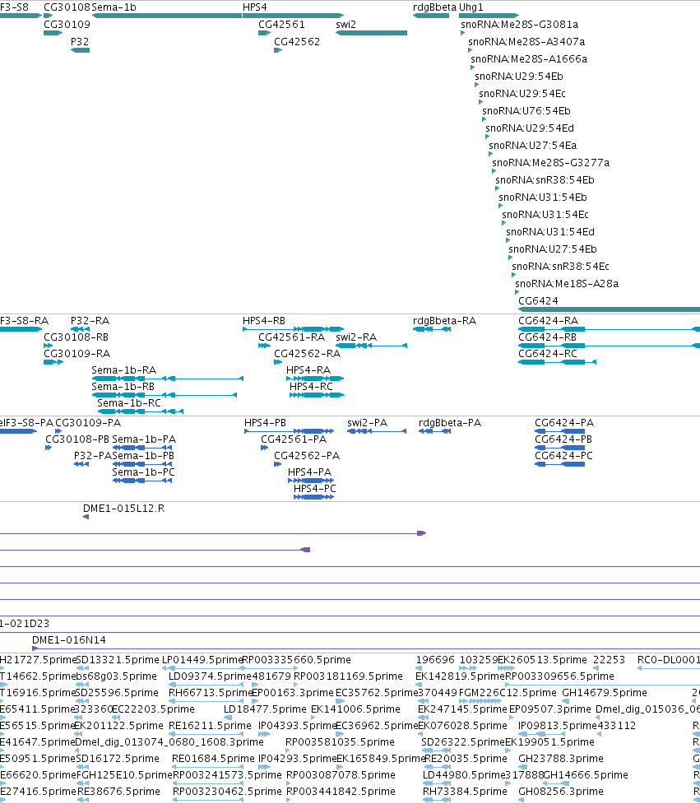Viewport: 700px width, 804px height.
Task: Select snoRNA:snR38:54Eb label
Action: tap(545, 180)
